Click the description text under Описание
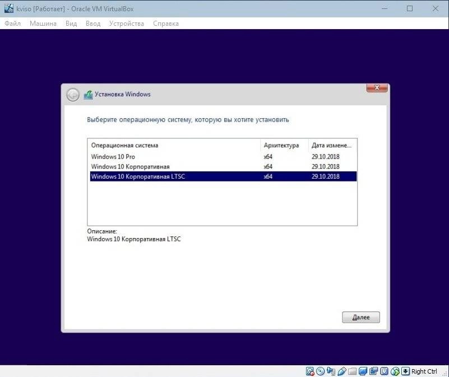 [134, 239]
